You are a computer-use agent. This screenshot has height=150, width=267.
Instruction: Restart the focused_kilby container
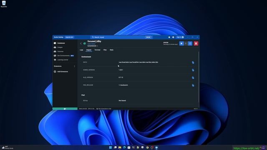point(190,43)
